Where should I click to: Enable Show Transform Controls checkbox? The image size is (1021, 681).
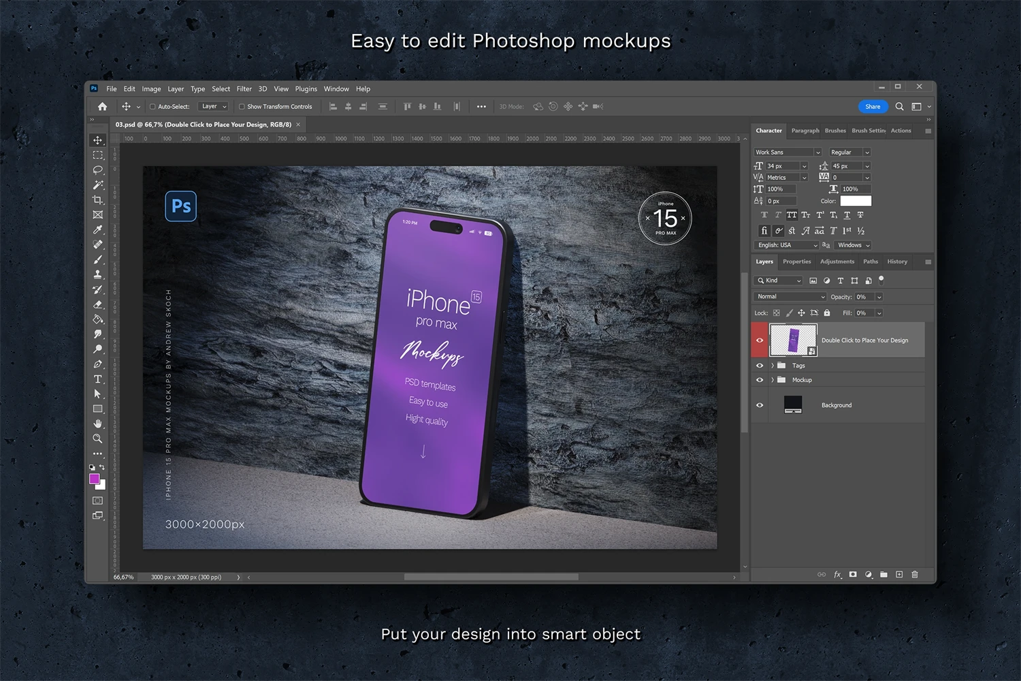pyautogui.click(x=242, y=107)
